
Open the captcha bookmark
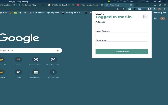53,13
